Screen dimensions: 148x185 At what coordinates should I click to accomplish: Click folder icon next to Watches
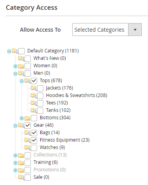(27, 147)
